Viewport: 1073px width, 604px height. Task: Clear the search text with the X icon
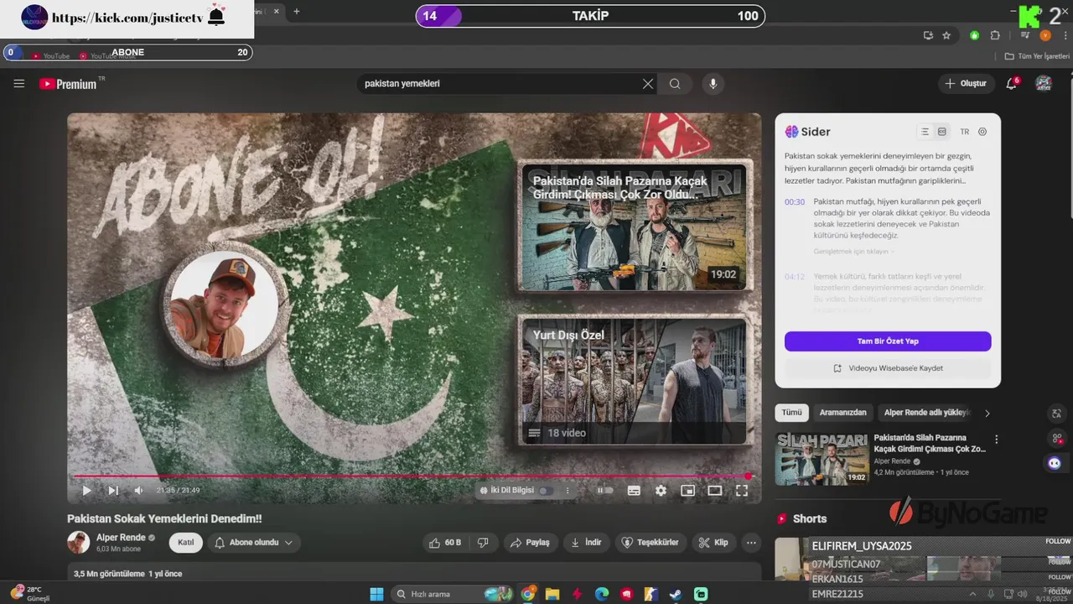(648, 84)
